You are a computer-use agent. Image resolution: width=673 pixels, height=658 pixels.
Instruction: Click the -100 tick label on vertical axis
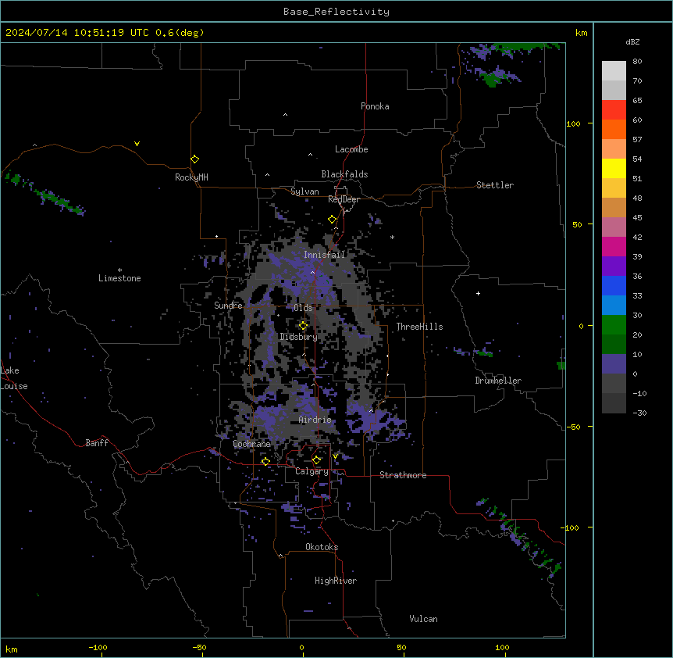[x=571, y=527]
